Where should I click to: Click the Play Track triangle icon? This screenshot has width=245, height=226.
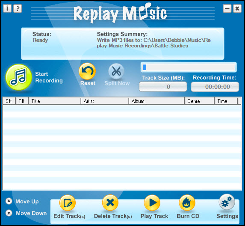[x=152, y=203]
